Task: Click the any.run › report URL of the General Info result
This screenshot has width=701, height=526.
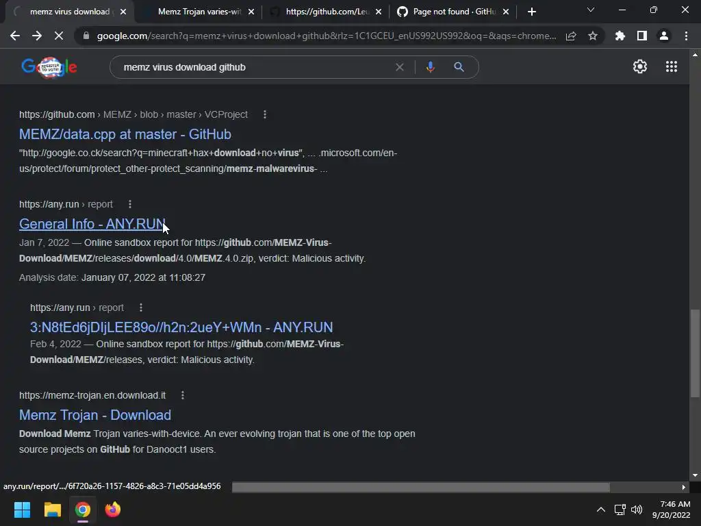Action: click(x=66, y=204)
